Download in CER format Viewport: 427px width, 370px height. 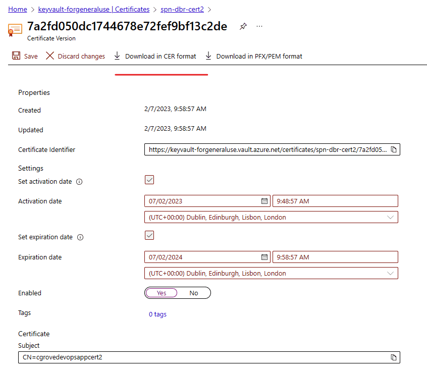tap(155, 56)
